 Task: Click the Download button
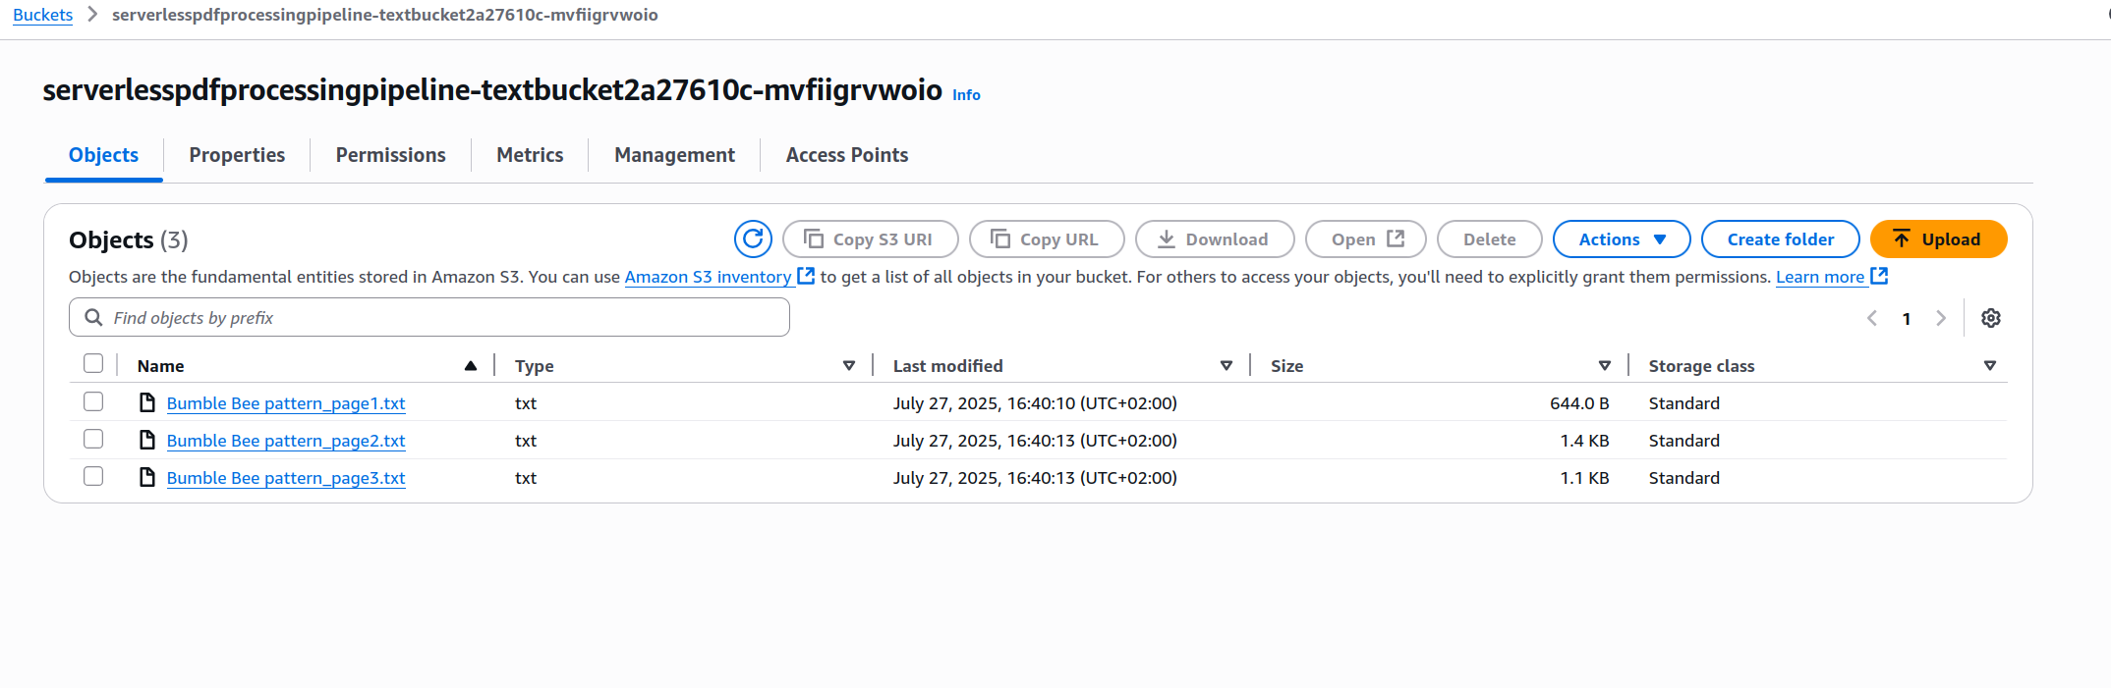coord(1215,238)
